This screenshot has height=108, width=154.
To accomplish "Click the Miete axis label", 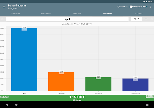I will tap(24, 94).
